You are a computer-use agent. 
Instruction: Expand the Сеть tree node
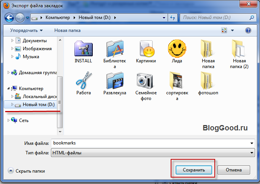8,121
